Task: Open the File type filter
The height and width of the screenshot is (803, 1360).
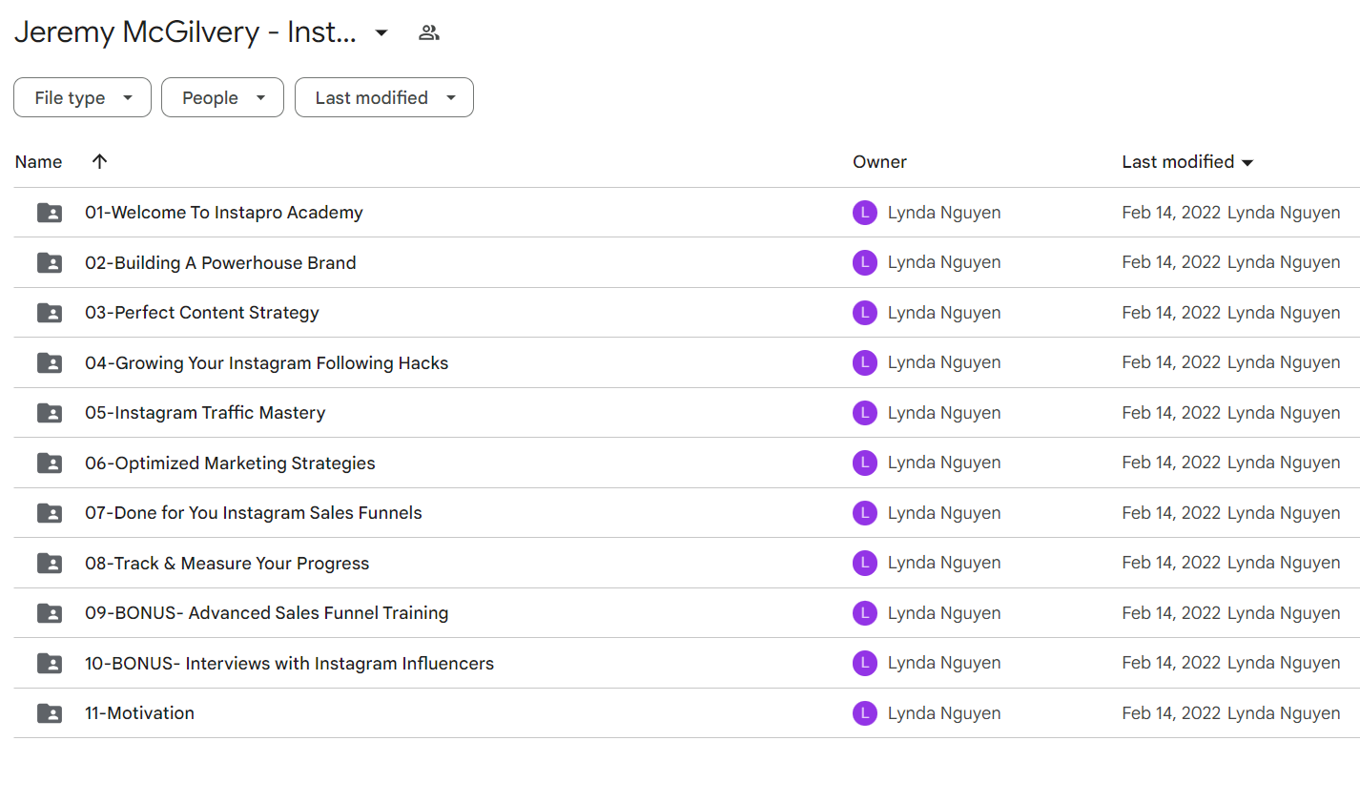Action: 82,97
